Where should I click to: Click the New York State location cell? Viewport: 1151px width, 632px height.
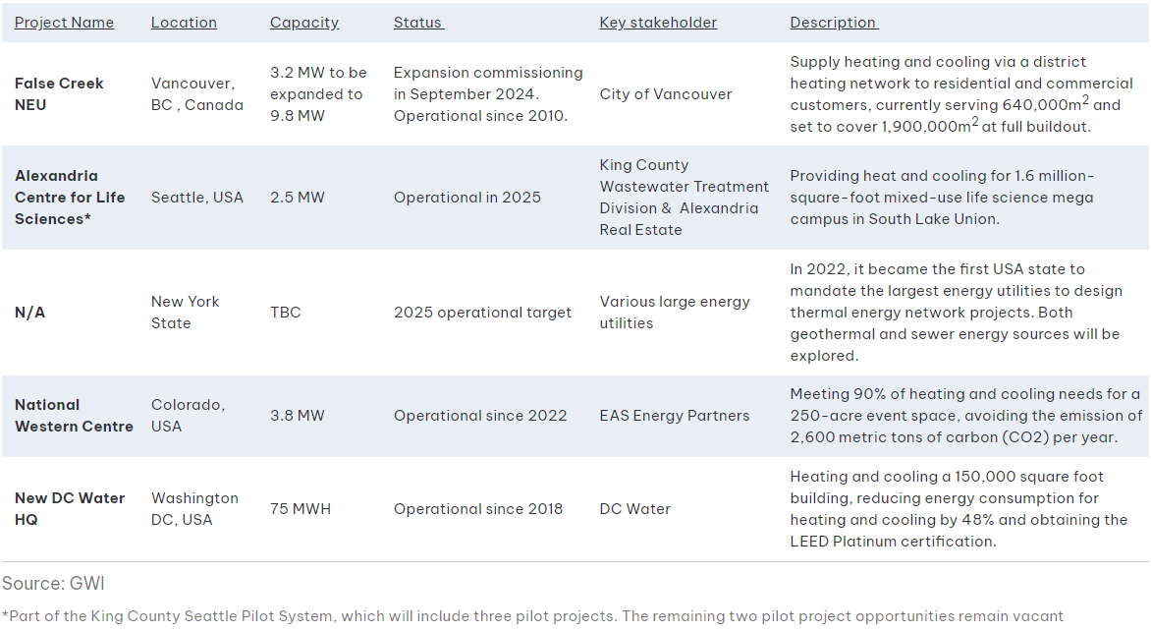click(x=185, y=313)
